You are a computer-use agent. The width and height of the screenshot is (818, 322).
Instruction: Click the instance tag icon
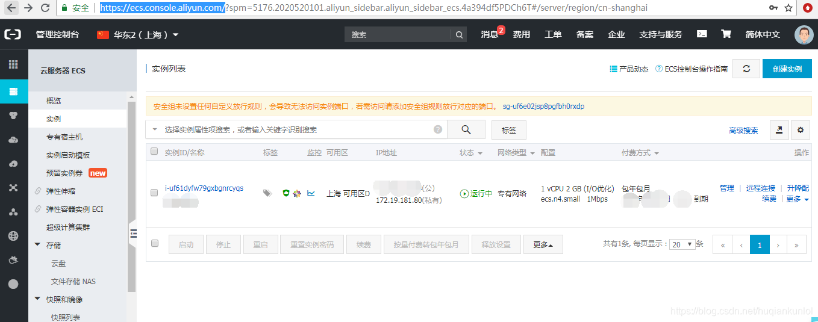[267, 193]
